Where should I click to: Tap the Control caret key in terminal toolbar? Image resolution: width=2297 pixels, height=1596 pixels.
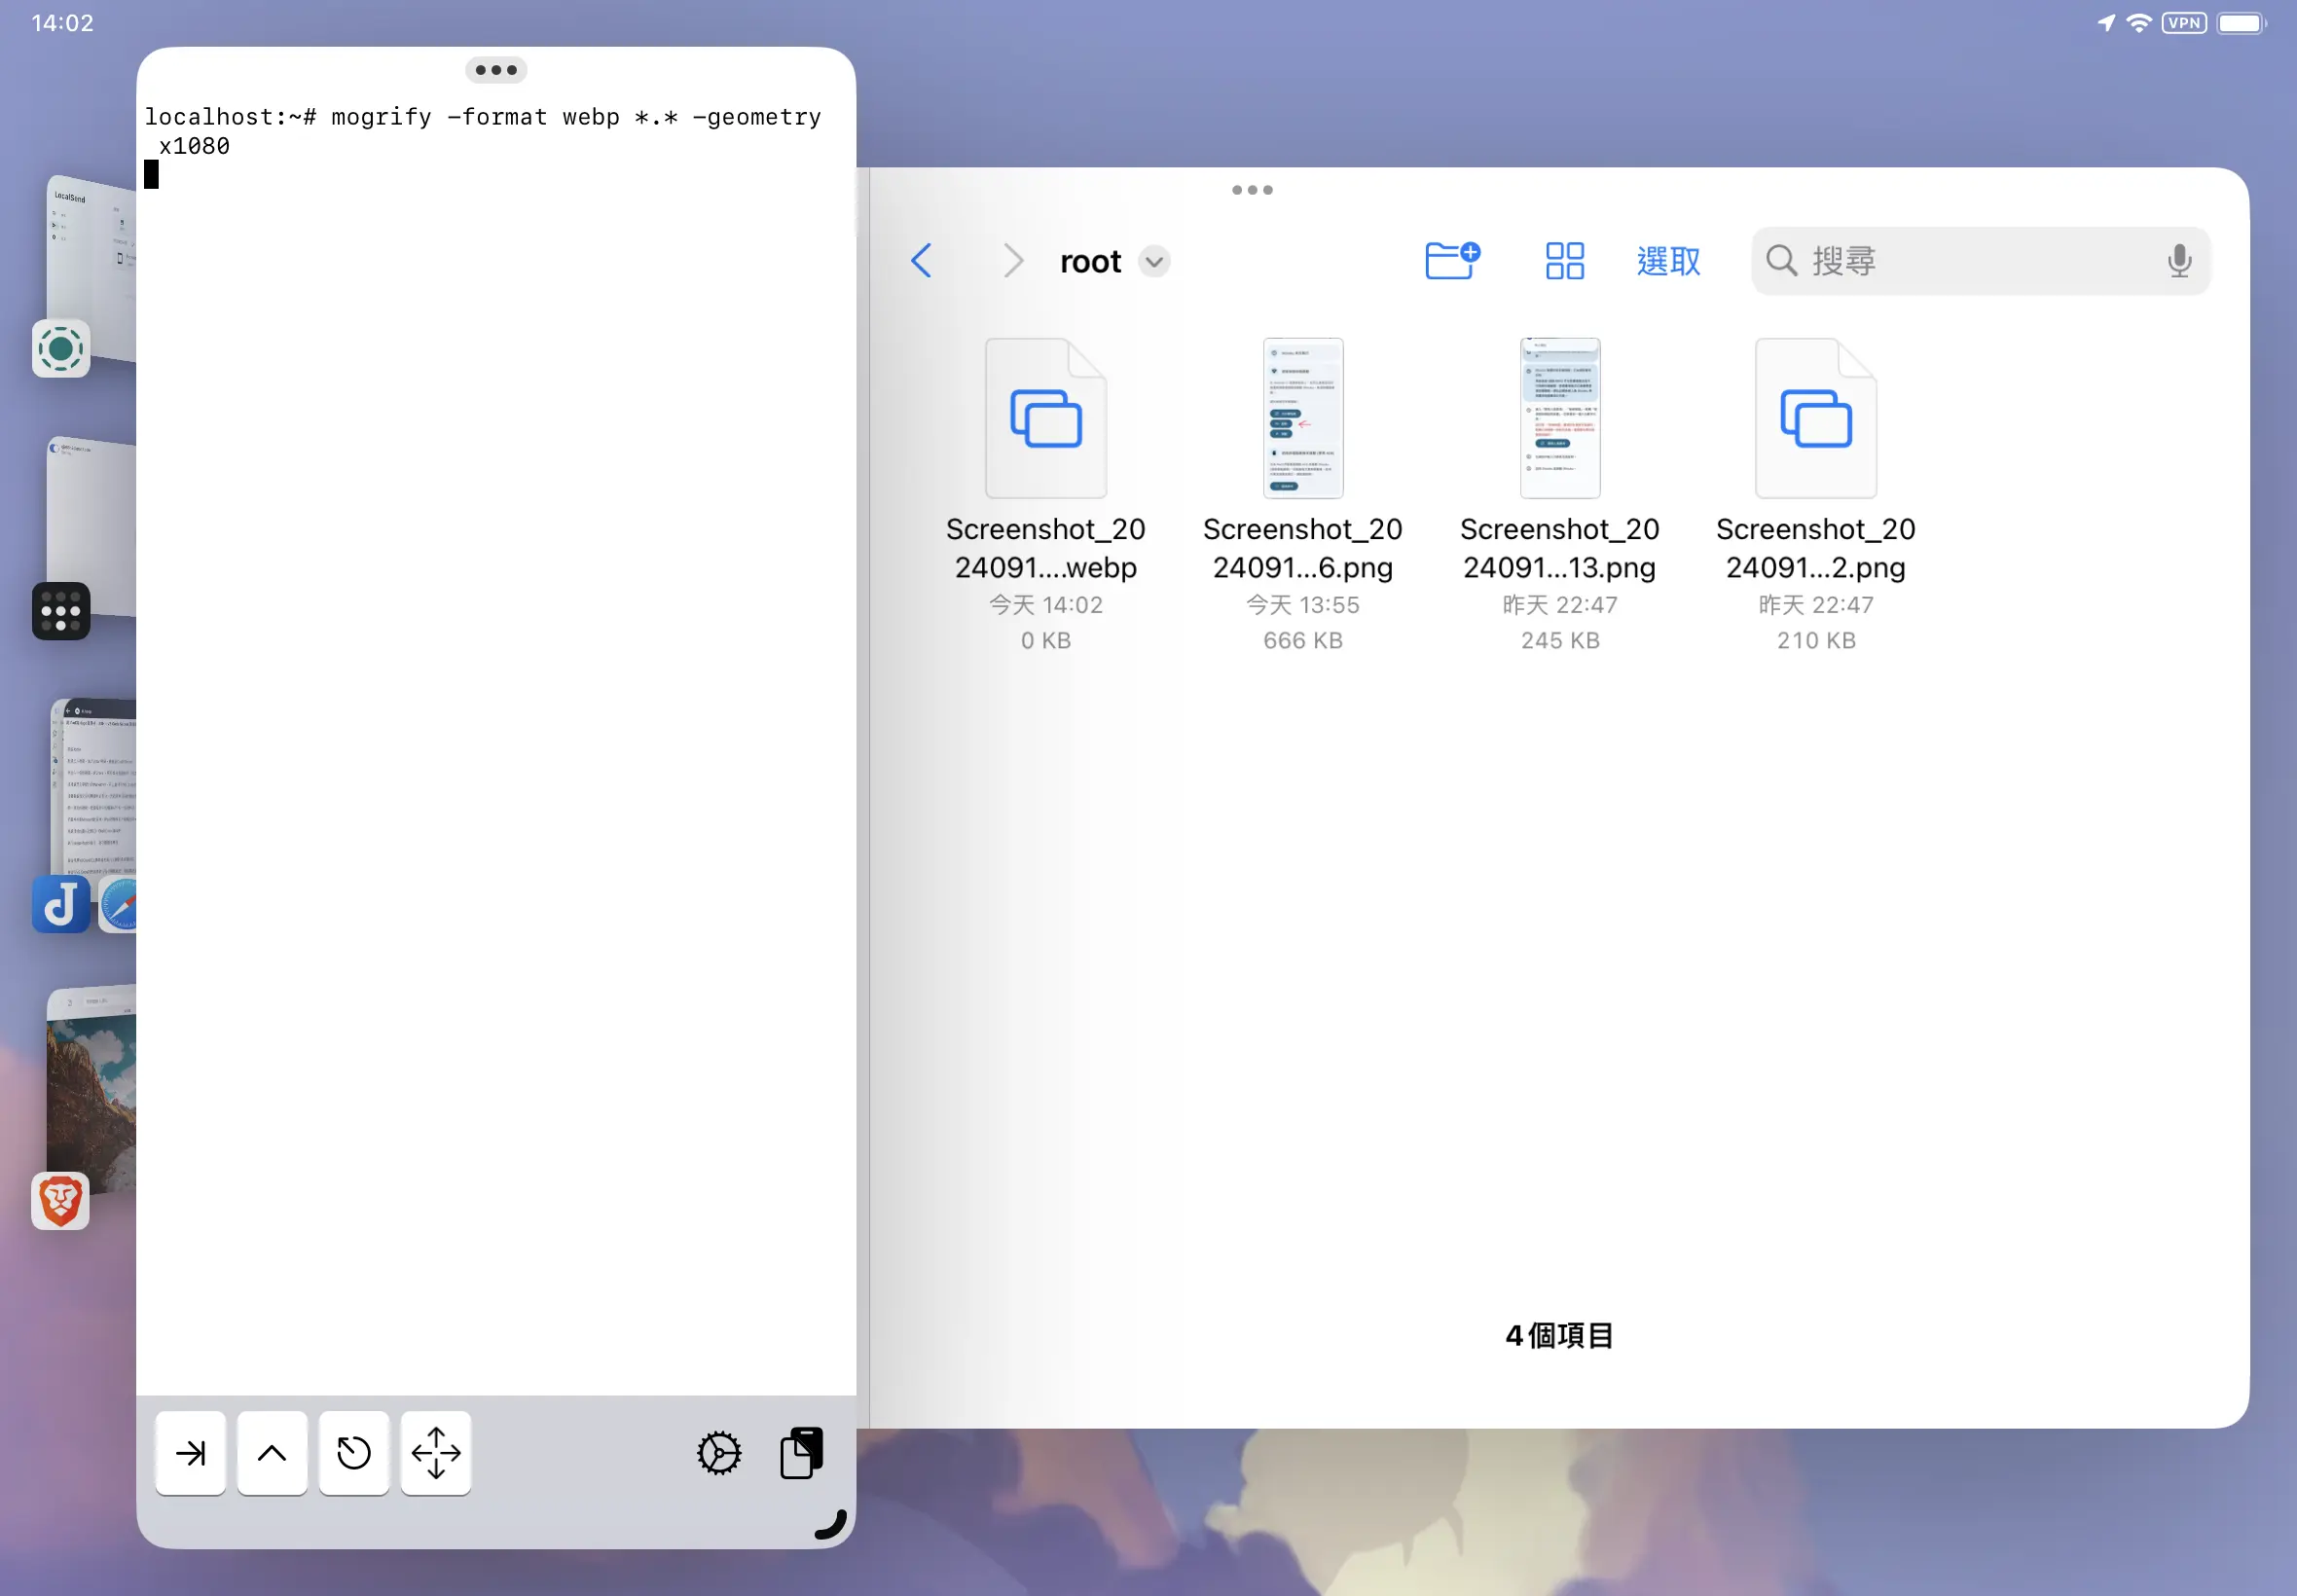272,1453
